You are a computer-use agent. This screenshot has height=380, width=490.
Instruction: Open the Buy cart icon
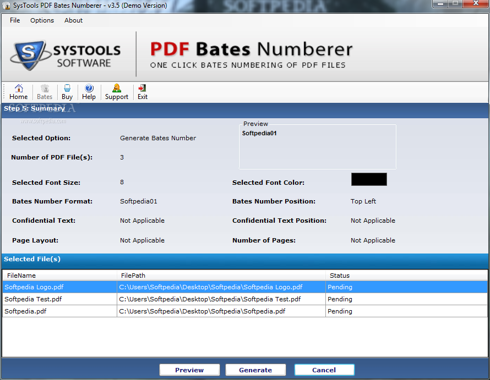tap(67, 92)
